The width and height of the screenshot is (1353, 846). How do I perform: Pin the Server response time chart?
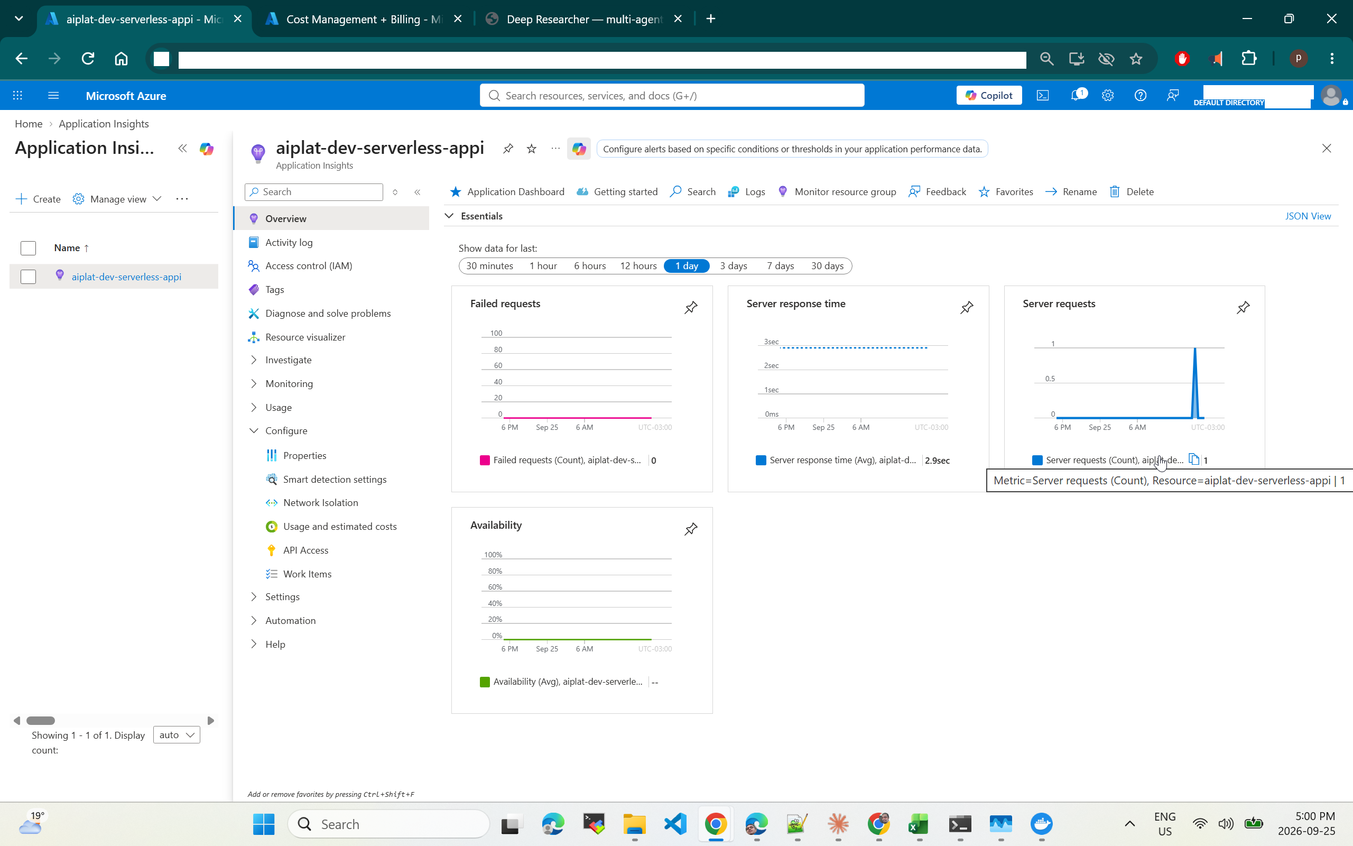[x=967, y=307]
